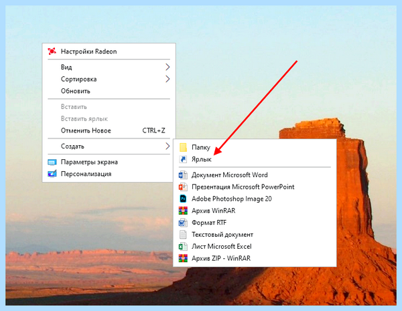This screenshot has width=402, height=311.
Task: Create new Архив ZIP - WinRAR
Action: 255,258
